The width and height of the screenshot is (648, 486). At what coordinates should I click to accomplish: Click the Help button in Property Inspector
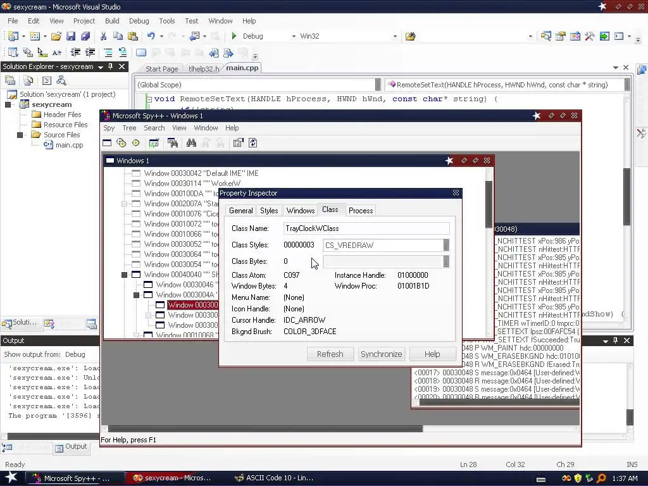coord(432,354)
